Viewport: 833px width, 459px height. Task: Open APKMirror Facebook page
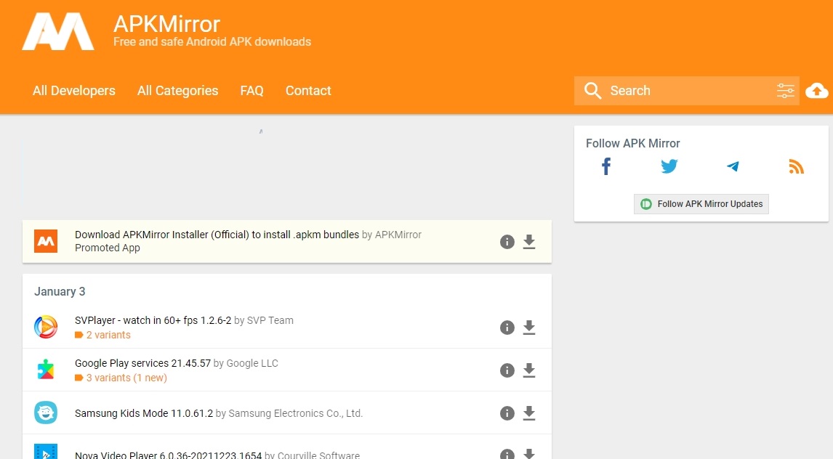point(606,166)
